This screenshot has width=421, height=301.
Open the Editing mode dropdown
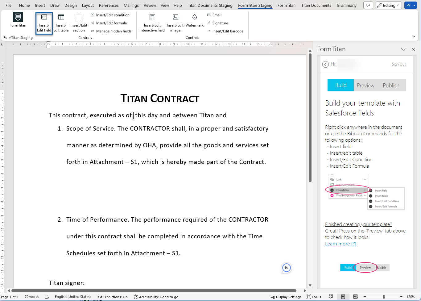coord(389,5)
